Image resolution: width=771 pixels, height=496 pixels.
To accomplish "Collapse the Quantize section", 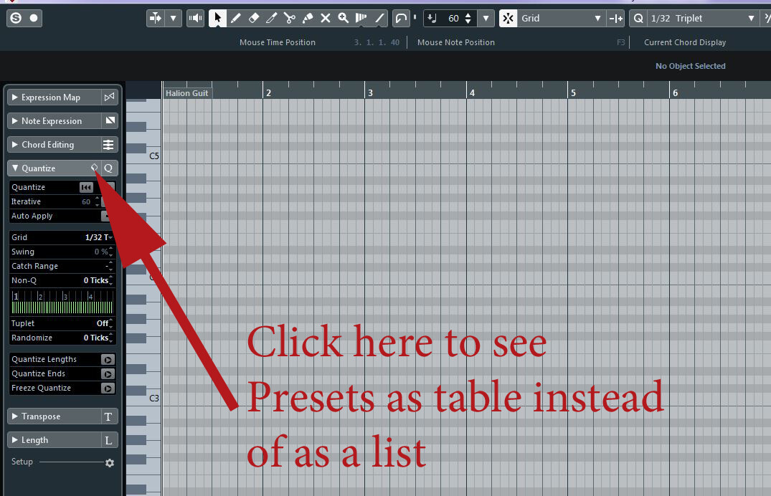I will pos(14,168).
